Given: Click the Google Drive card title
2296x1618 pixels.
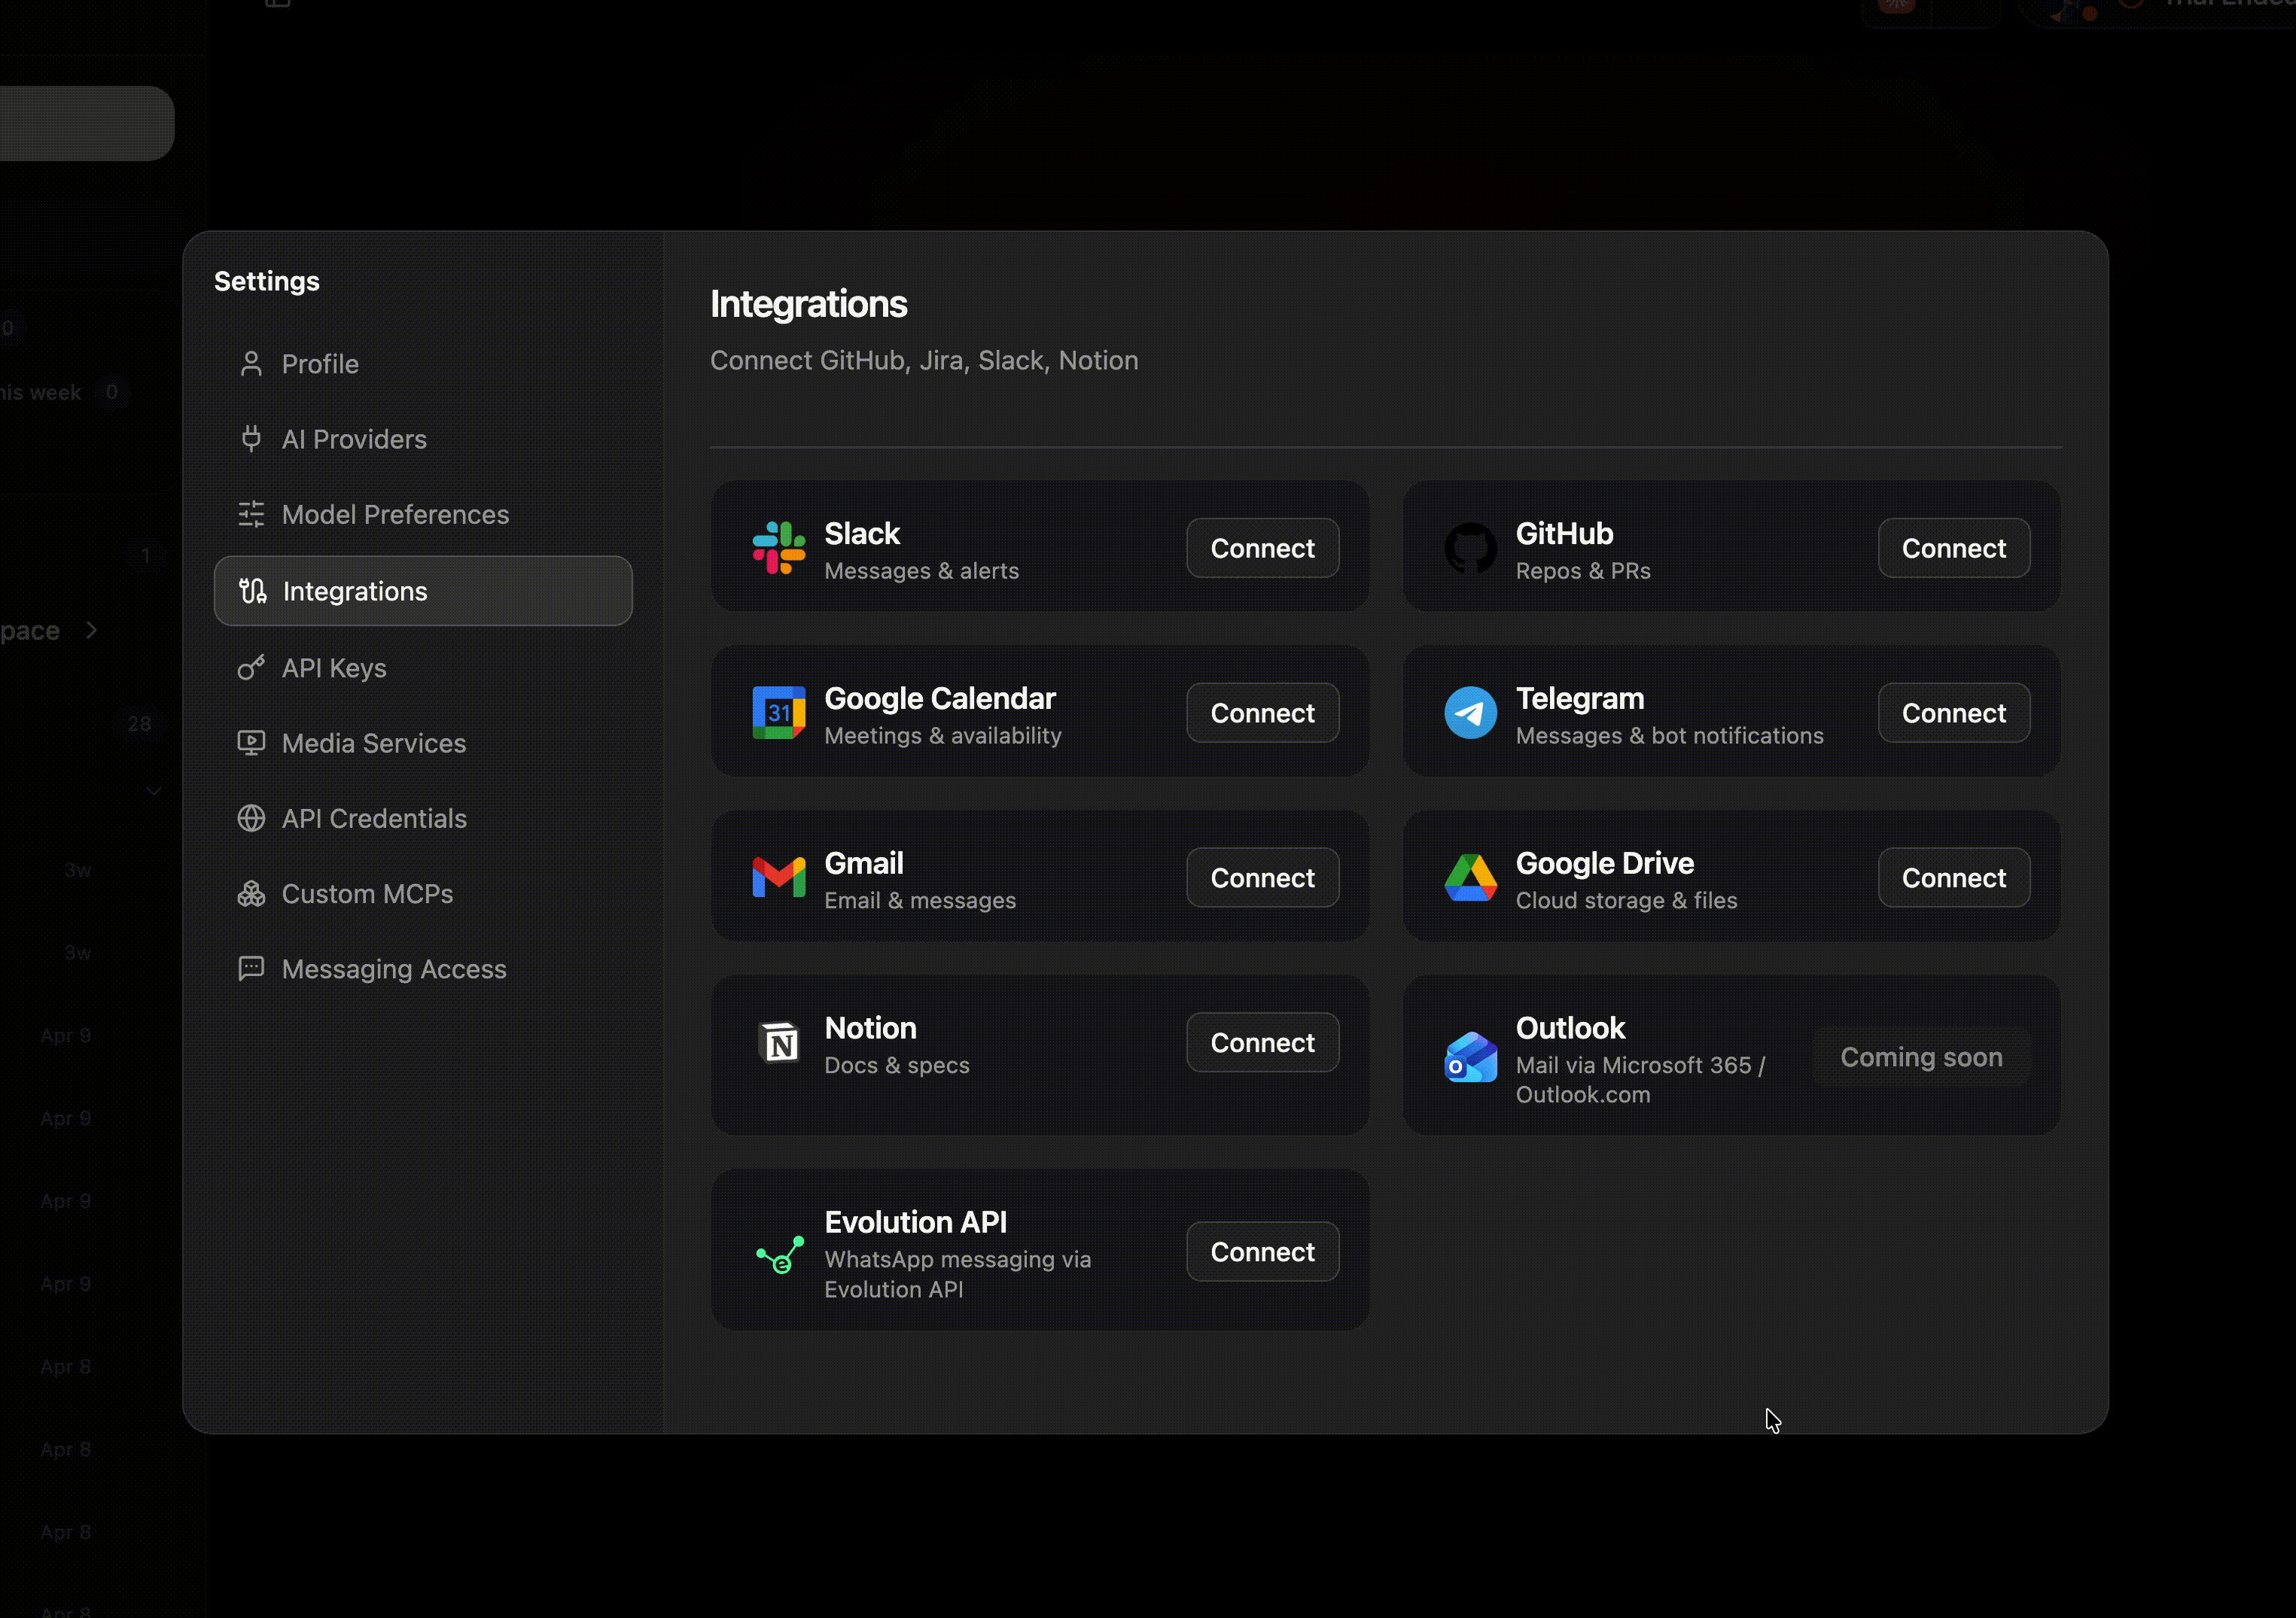Looking at the screenshot, I should point(1604,863).
